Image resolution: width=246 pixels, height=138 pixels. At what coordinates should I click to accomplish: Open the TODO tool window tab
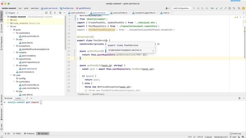(x=17, y=133)
